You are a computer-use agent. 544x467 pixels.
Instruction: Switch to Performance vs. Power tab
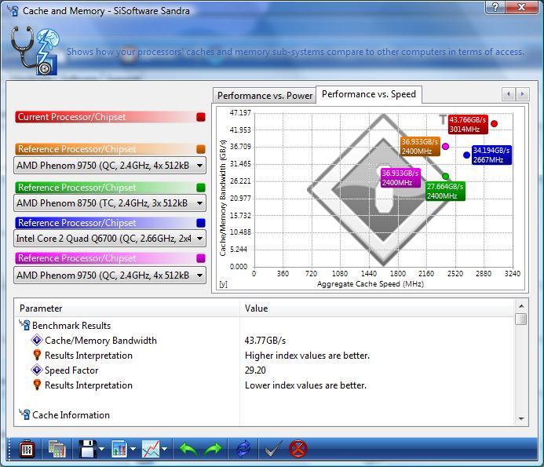[x=265, y=96]
